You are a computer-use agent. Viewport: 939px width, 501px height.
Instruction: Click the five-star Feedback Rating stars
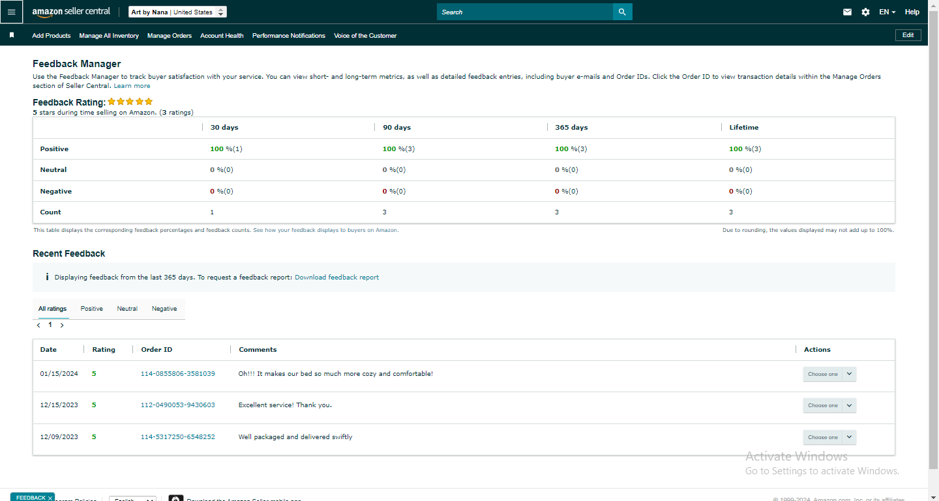point(130,102)
